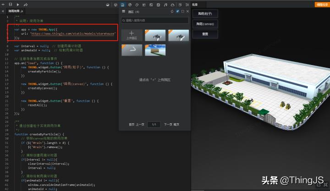Open the globe-shaped toolbar icon

(130, 5)
